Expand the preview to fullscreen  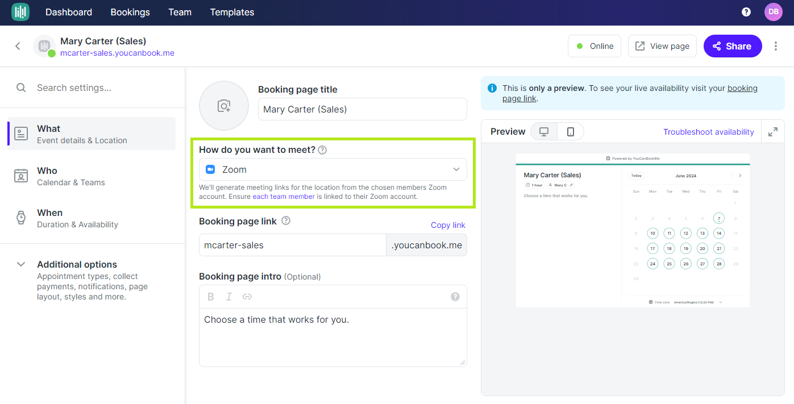click(x=773, y=132)
